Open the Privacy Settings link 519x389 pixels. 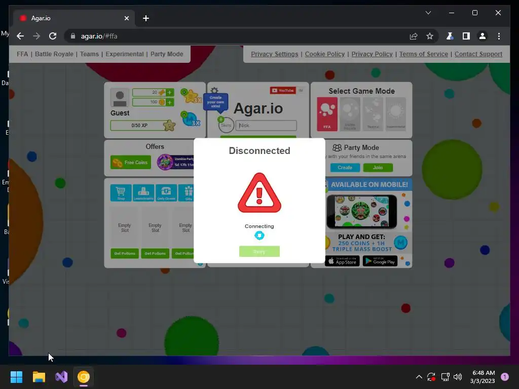coord(274,54)
